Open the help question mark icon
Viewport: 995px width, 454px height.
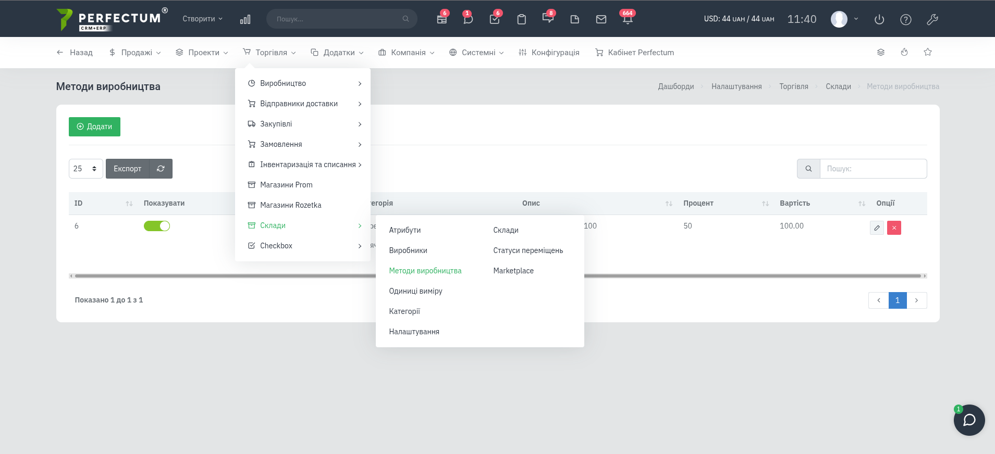click(906, 19)
